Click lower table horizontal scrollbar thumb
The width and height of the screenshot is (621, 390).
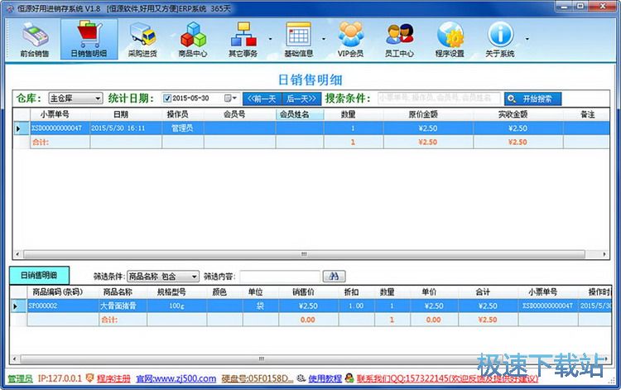pos(262,359)
